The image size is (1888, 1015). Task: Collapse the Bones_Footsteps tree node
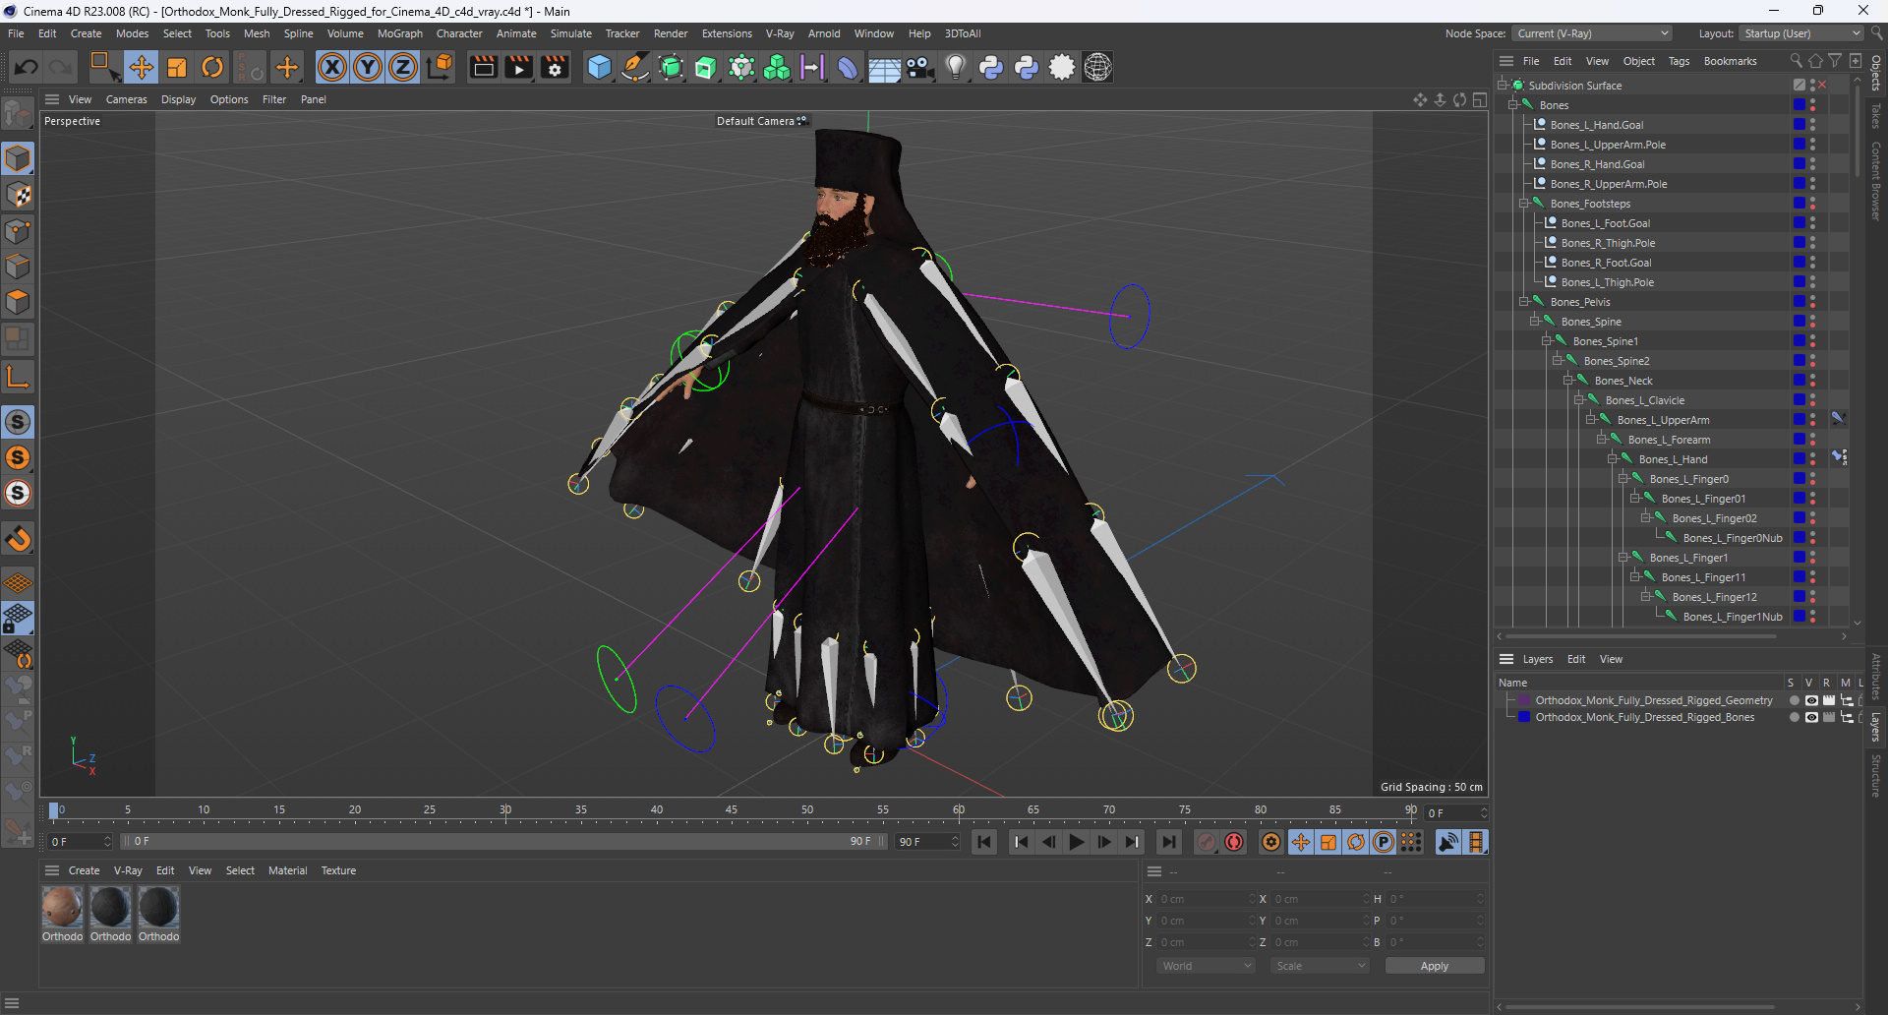coord(1524,204)
